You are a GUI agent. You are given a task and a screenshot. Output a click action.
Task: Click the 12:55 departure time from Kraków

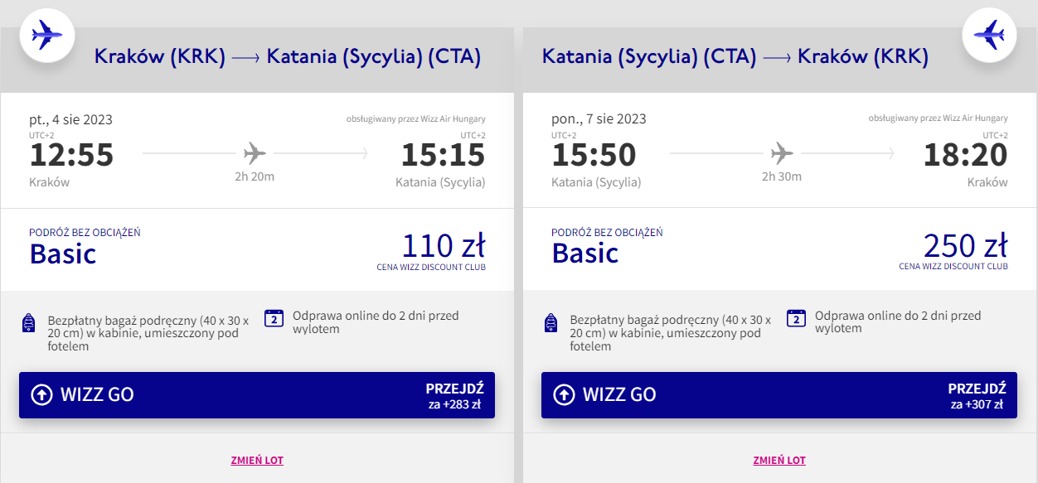coord(71,155)
